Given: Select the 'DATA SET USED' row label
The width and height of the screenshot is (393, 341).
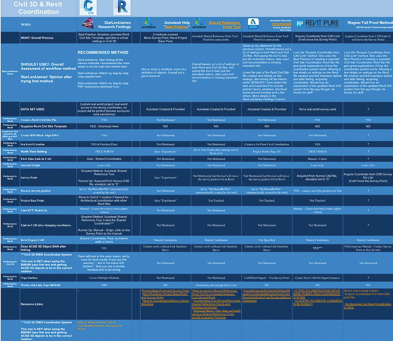Looking at the screenshot, I should pos(33,109).
